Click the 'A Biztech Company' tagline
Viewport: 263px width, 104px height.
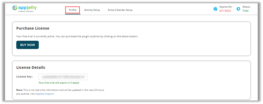click(26, 11)
